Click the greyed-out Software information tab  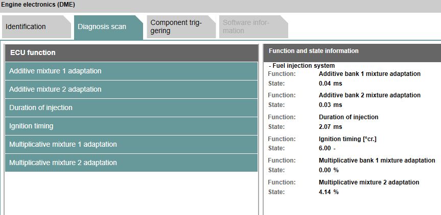[247, 27]
